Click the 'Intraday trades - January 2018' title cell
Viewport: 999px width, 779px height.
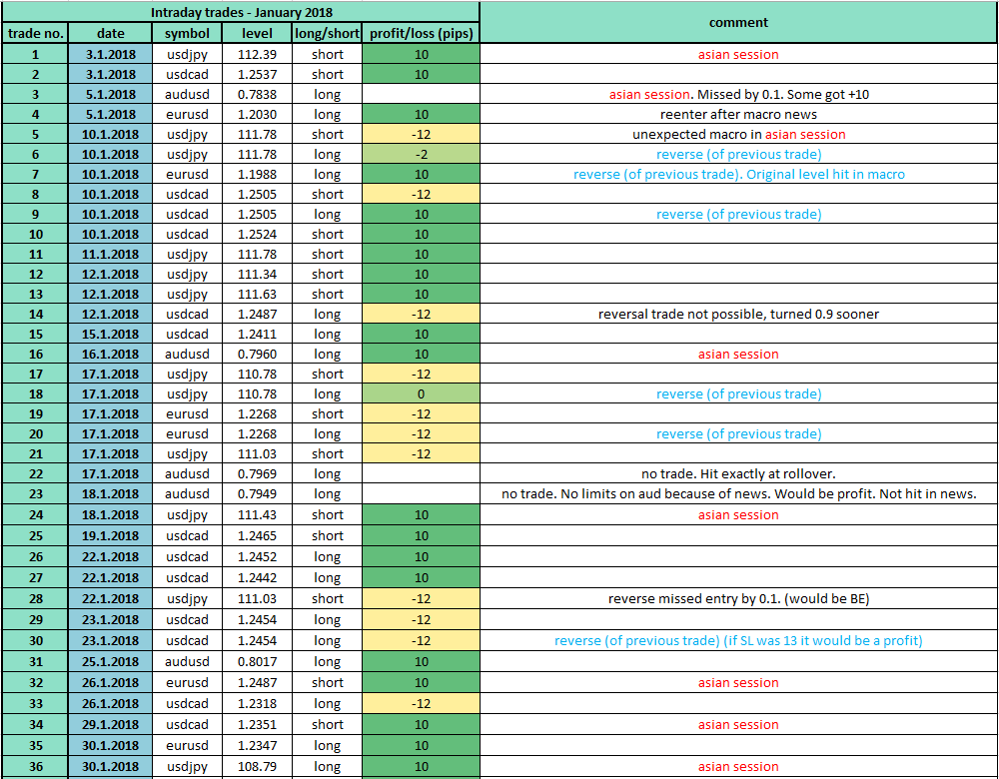coord(241,12)
